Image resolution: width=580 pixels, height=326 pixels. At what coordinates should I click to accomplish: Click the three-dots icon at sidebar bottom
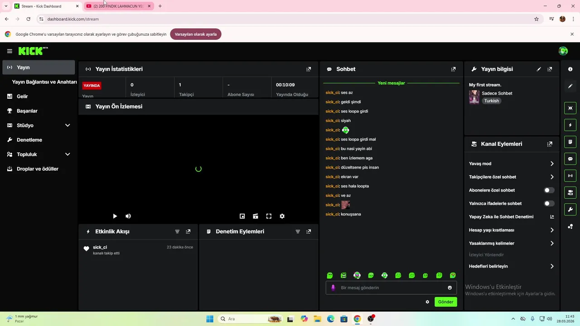[570, 226]
